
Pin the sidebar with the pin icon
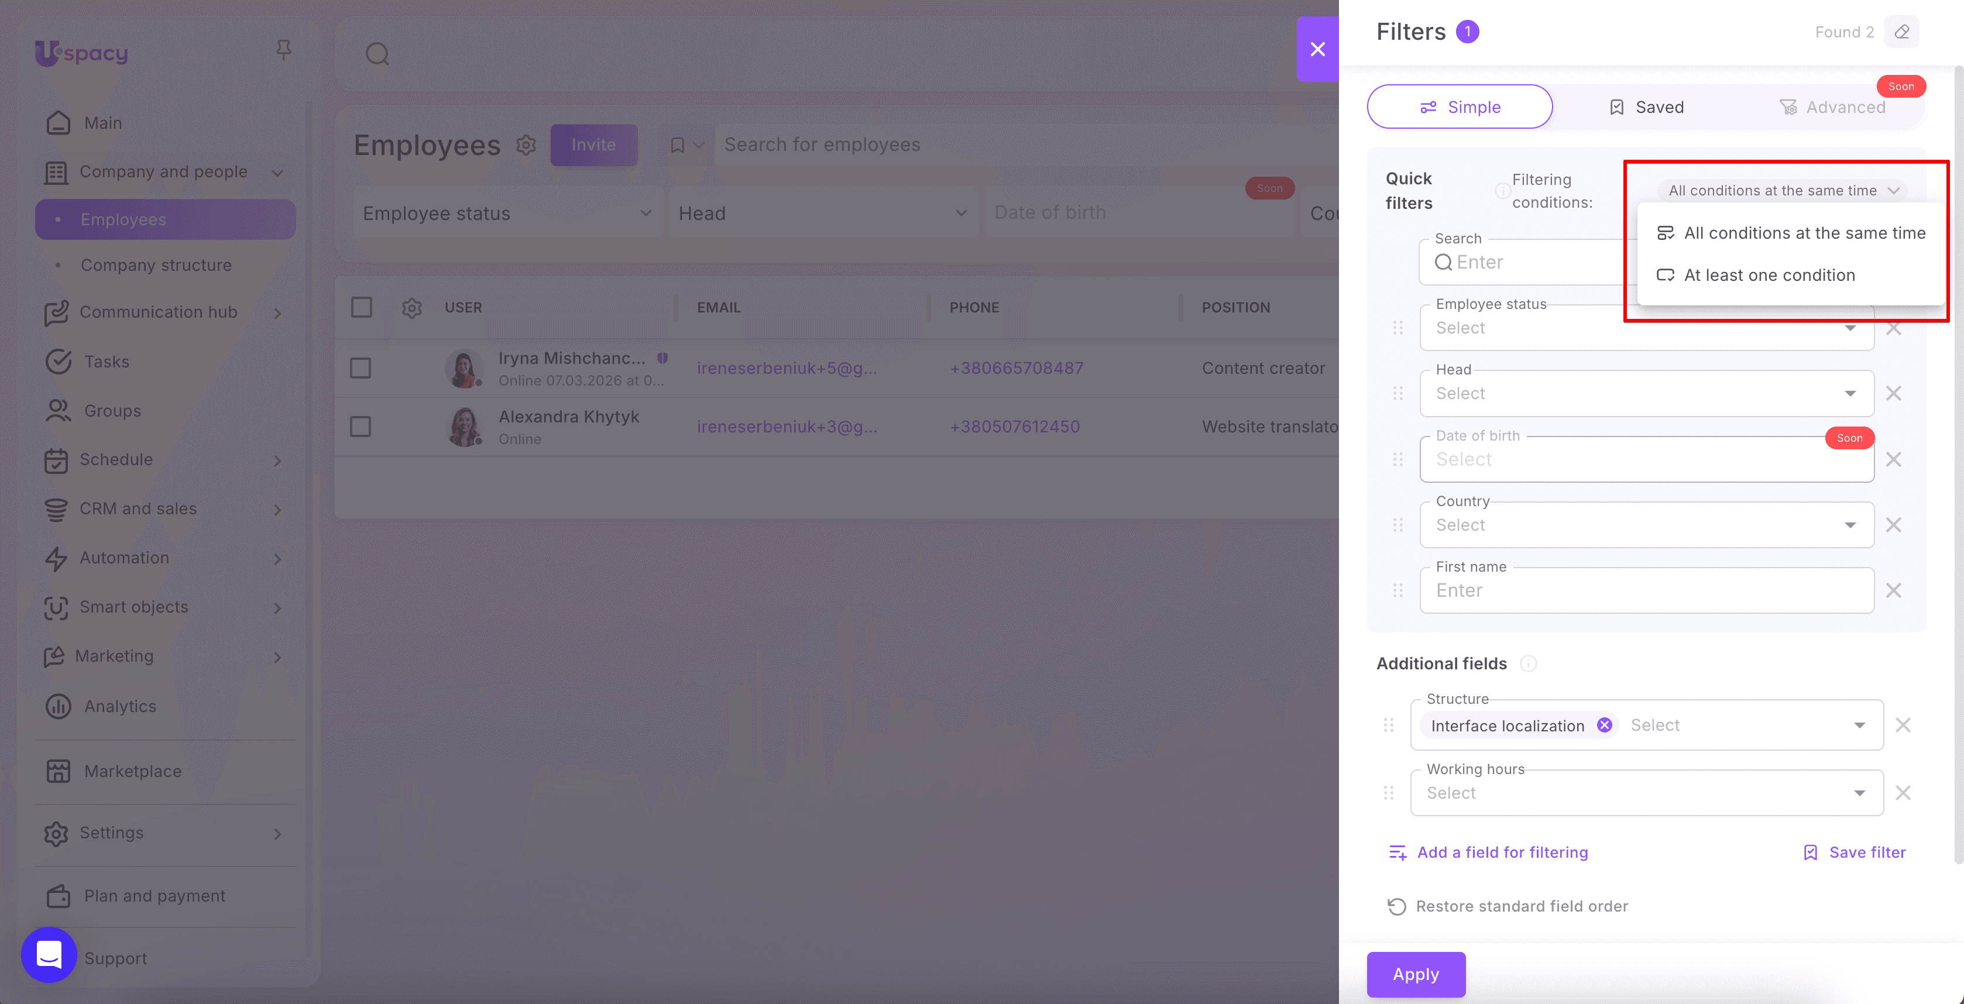click(284, 50)
